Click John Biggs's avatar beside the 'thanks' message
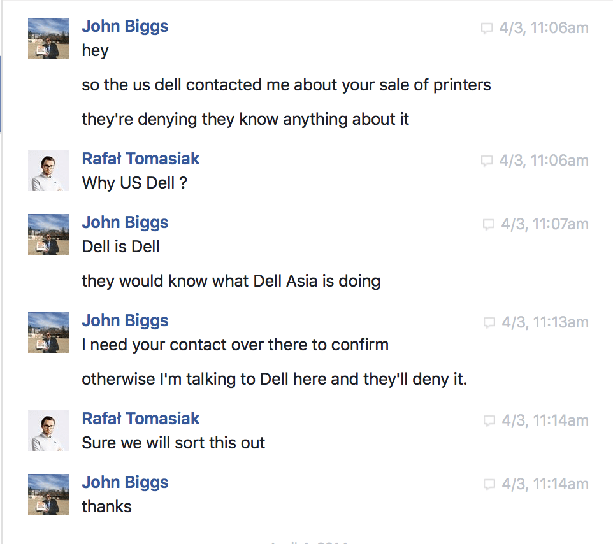 48,494
